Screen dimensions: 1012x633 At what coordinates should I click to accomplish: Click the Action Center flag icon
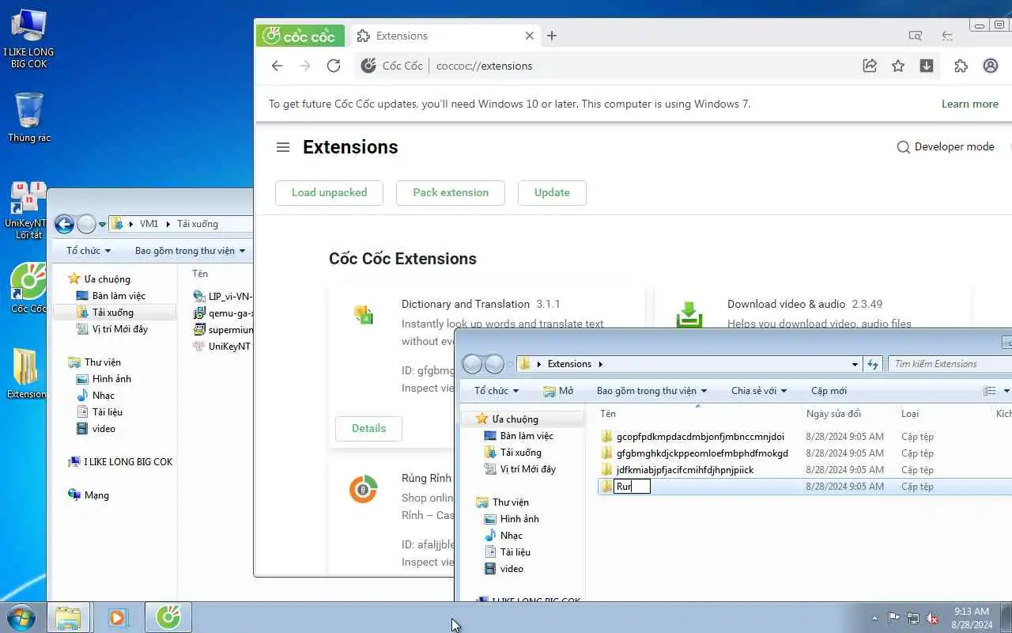(893, 618)
